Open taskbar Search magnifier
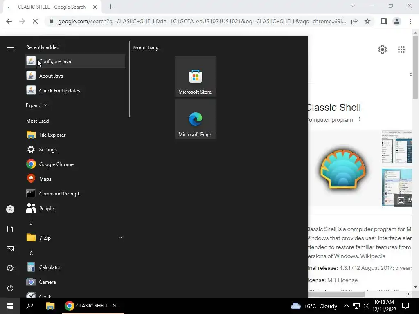 click(29, 306)
